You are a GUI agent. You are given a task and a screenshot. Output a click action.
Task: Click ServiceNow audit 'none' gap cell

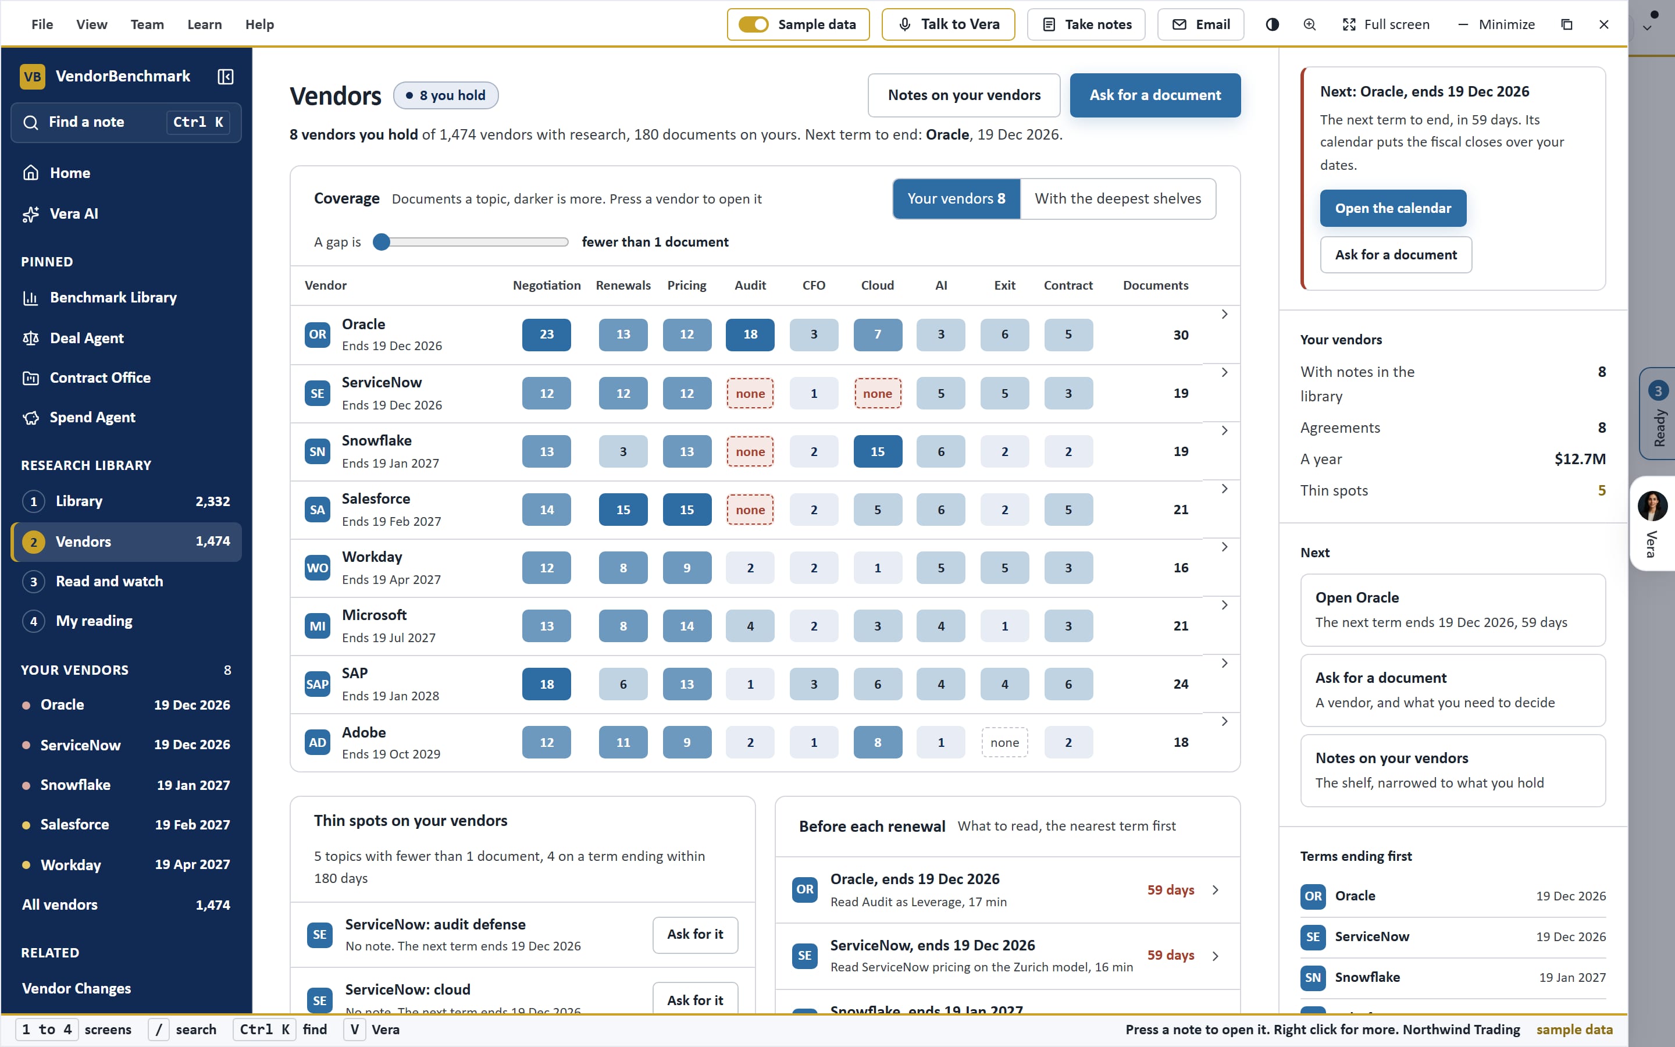[x=750, y=393]
